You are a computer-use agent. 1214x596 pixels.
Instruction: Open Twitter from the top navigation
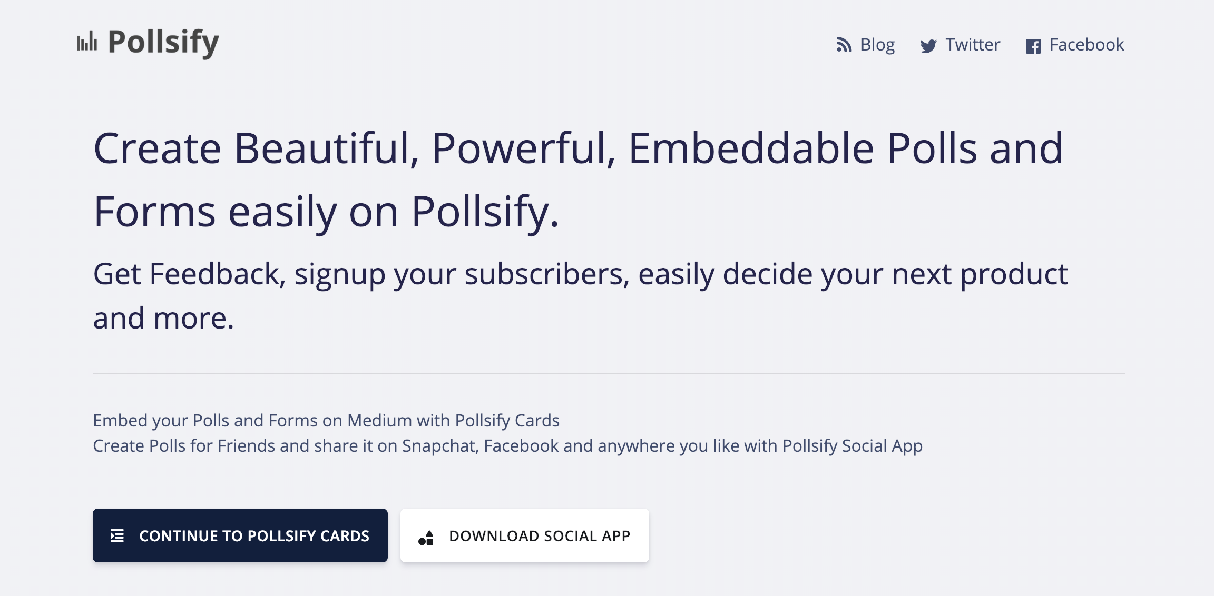coord(973,45)
